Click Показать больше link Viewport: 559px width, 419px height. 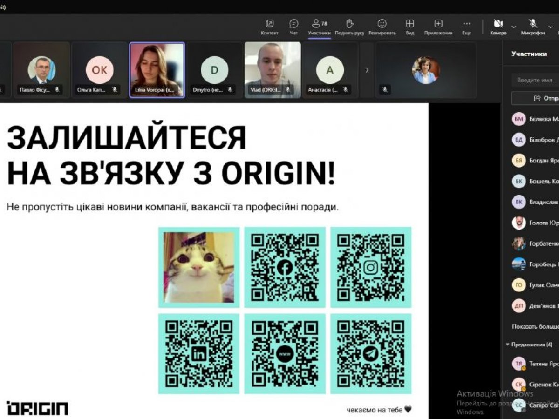(535, 326)
